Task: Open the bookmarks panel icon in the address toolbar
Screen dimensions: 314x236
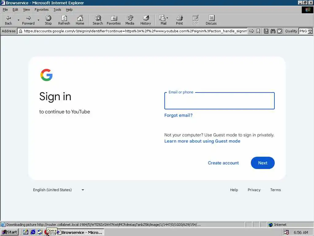Action: click(266, 31)
